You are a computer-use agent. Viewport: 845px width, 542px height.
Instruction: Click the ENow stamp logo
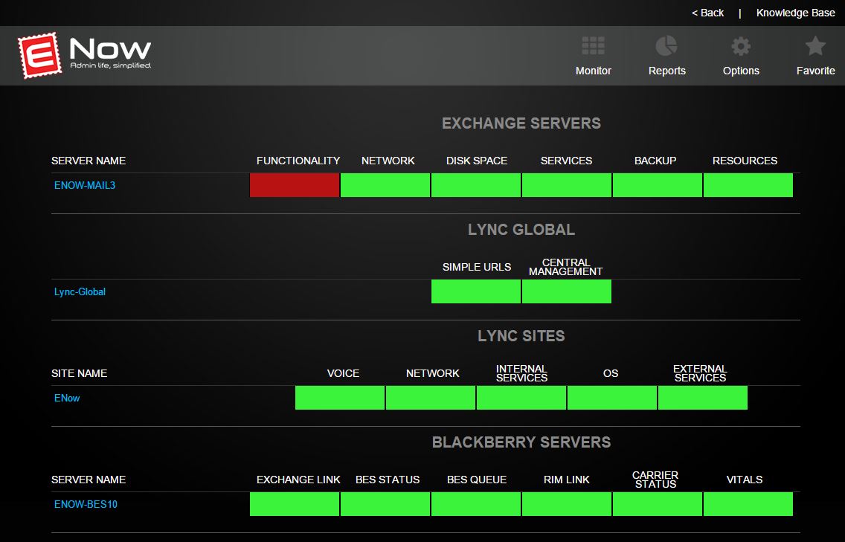click(39, 55)
